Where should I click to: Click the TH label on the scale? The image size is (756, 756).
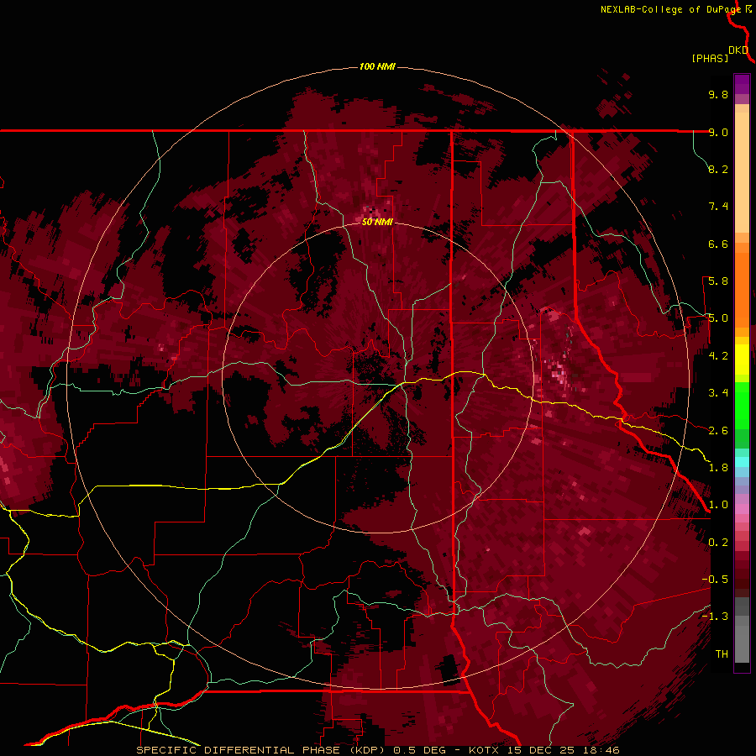pyautogui.click(x=722, y=654)
